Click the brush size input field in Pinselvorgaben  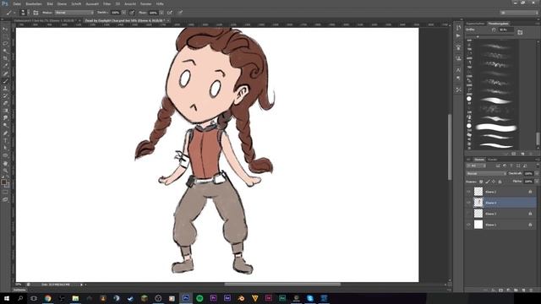(505, 30)
